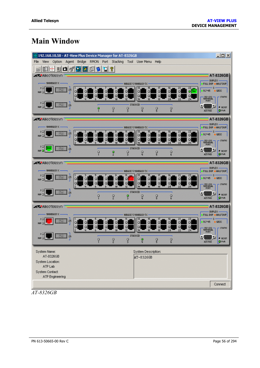Click the application icon in the title bar
Screen dimensions: 260x368
(35, 56)
